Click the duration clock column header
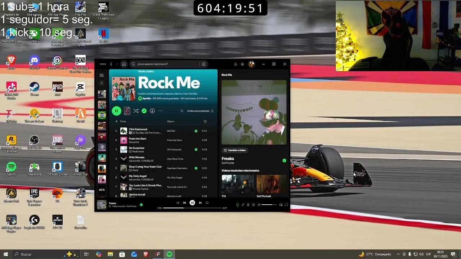 205,122
